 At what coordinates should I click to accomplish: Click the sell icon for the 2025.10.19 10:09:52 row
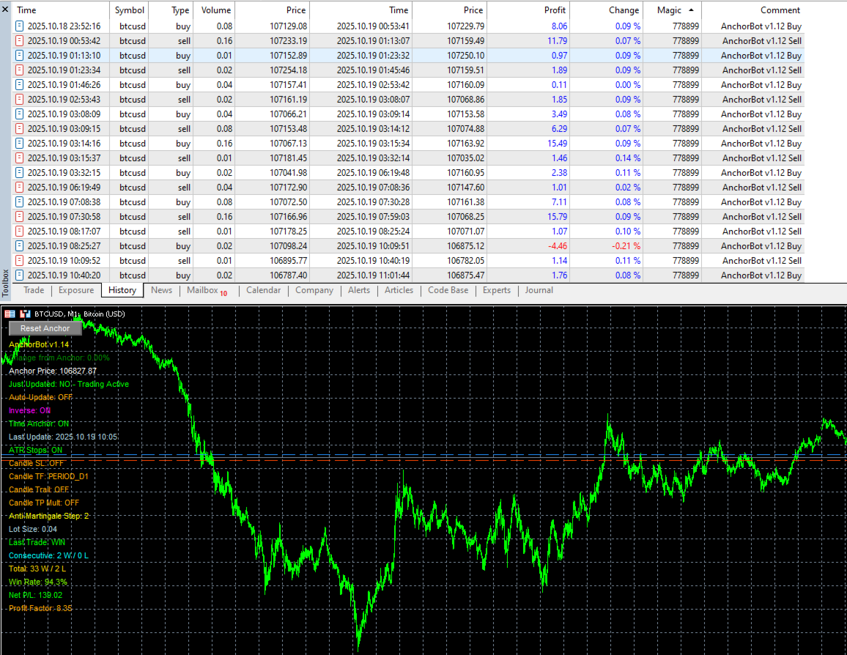point(20,260)
